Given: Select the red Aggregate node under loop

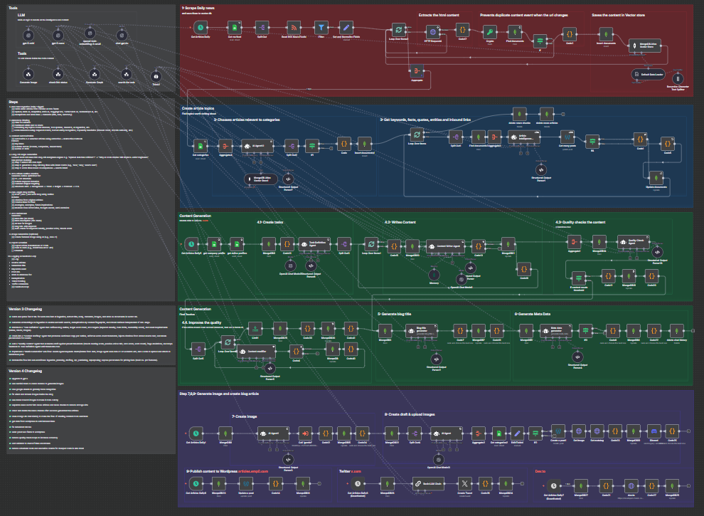Looking at the screenshot, I should (x=417, y=71).
